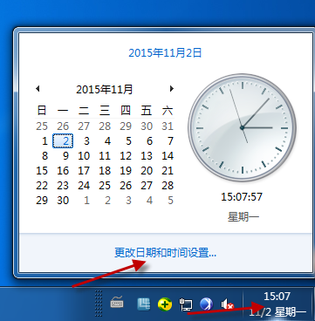315x321 pixels.
Task: Select November 3 in calendar
Action: pos(86,141)
